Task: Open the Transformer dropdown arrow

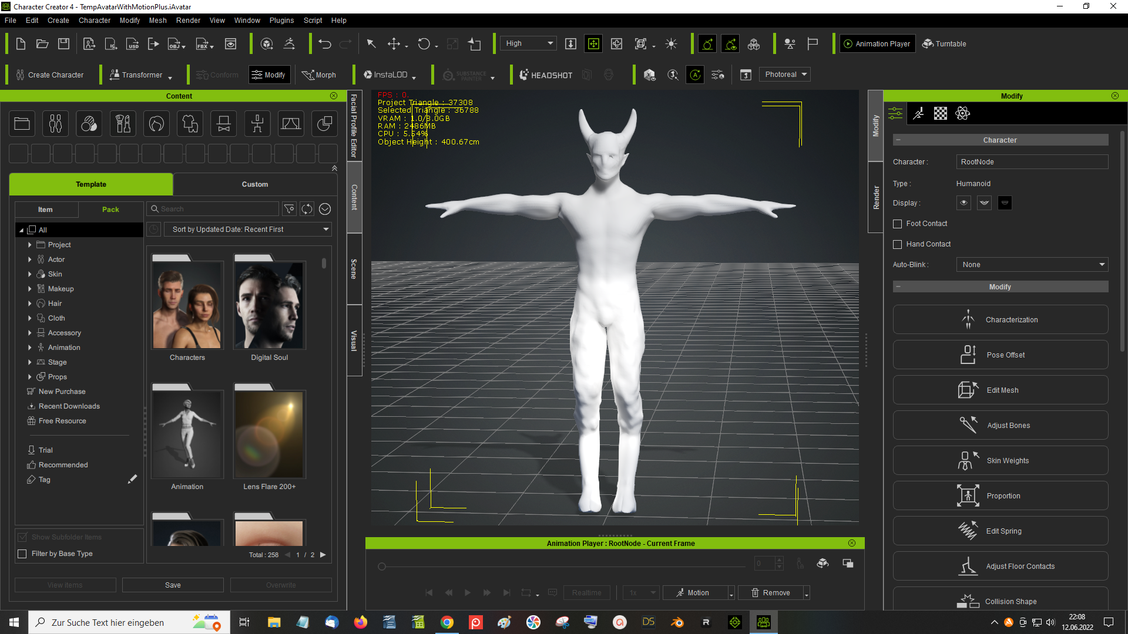Action: (170, 77)
